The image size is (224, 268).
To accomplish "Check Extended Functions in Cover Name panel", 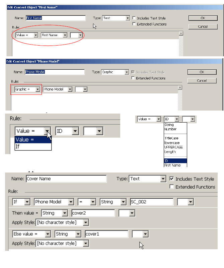I will 172,187.
